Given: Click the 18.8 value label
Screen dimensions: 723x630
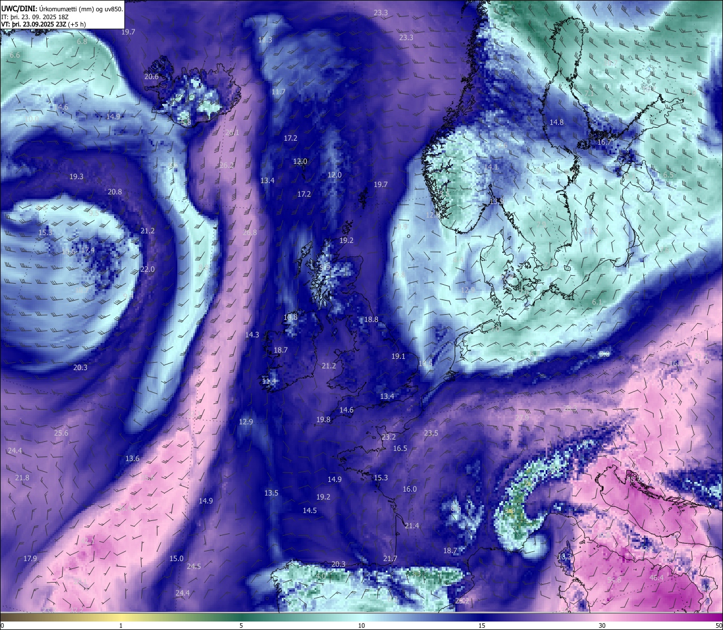Looking at the screenshot, I should tap(371, 320).
